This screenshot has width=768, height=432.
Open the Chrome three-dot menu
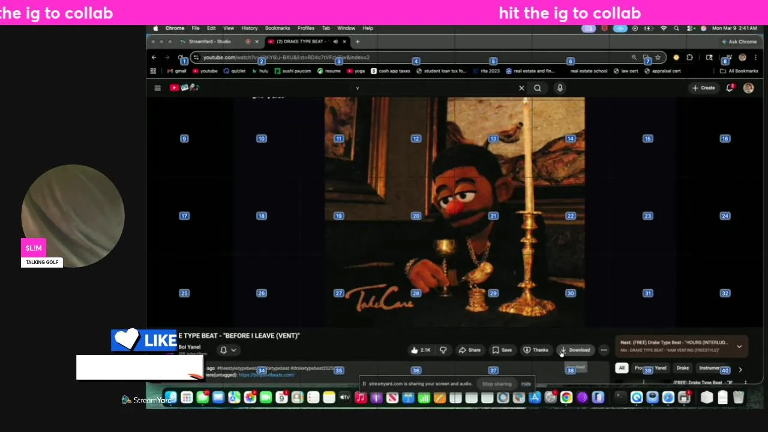(x=755, y=58)
